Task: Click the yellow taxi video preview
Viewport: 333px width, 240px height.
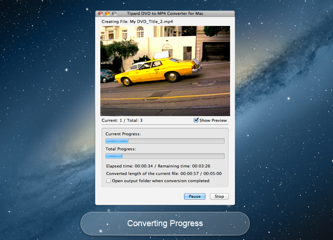Action: [165, 71]
